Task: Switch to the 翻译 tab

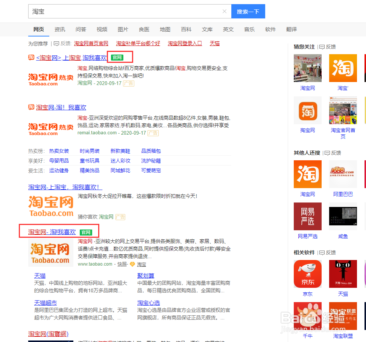Action: click(x=291, y=29)
